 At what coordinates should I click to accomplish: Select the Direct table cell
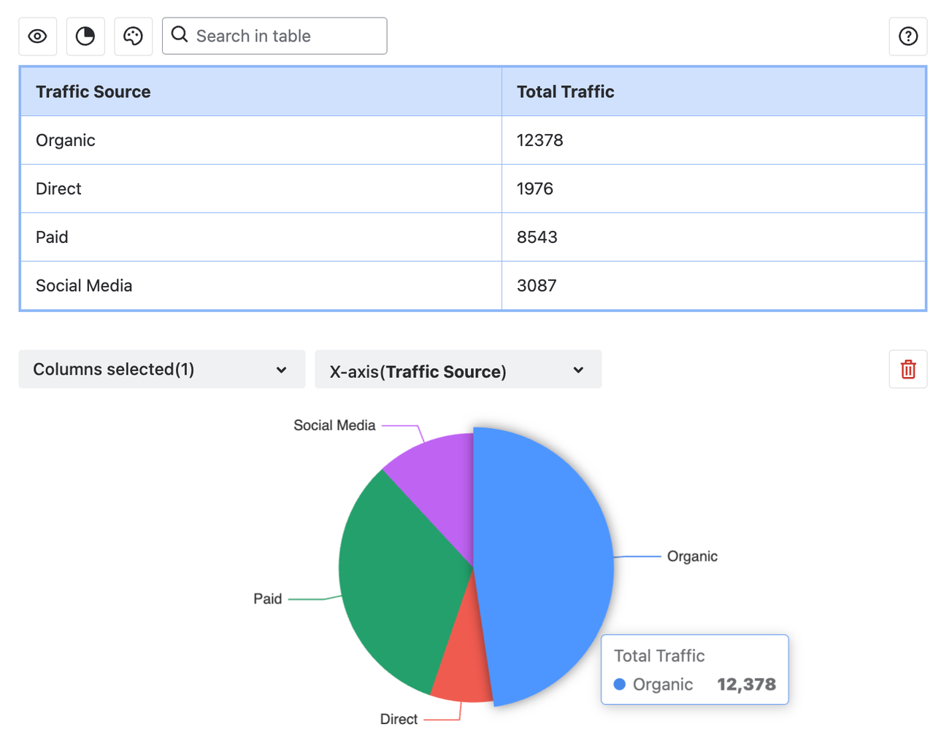(x=261, y=189)
